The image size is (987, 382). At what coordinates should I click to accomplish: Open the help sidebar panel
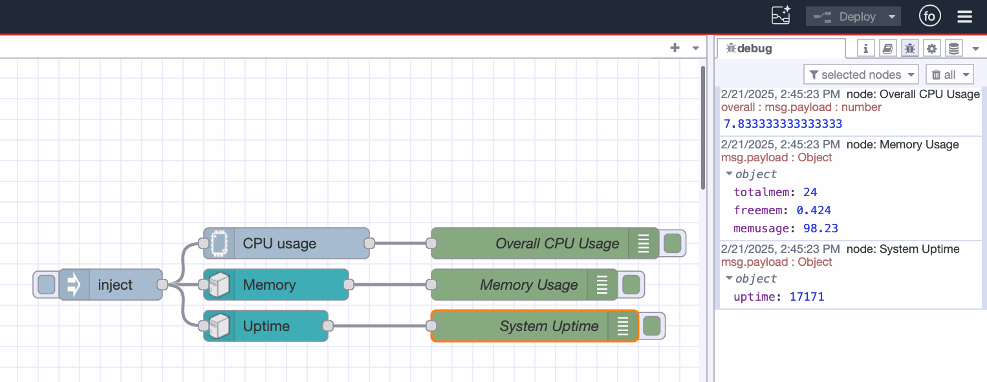[887, 48]
